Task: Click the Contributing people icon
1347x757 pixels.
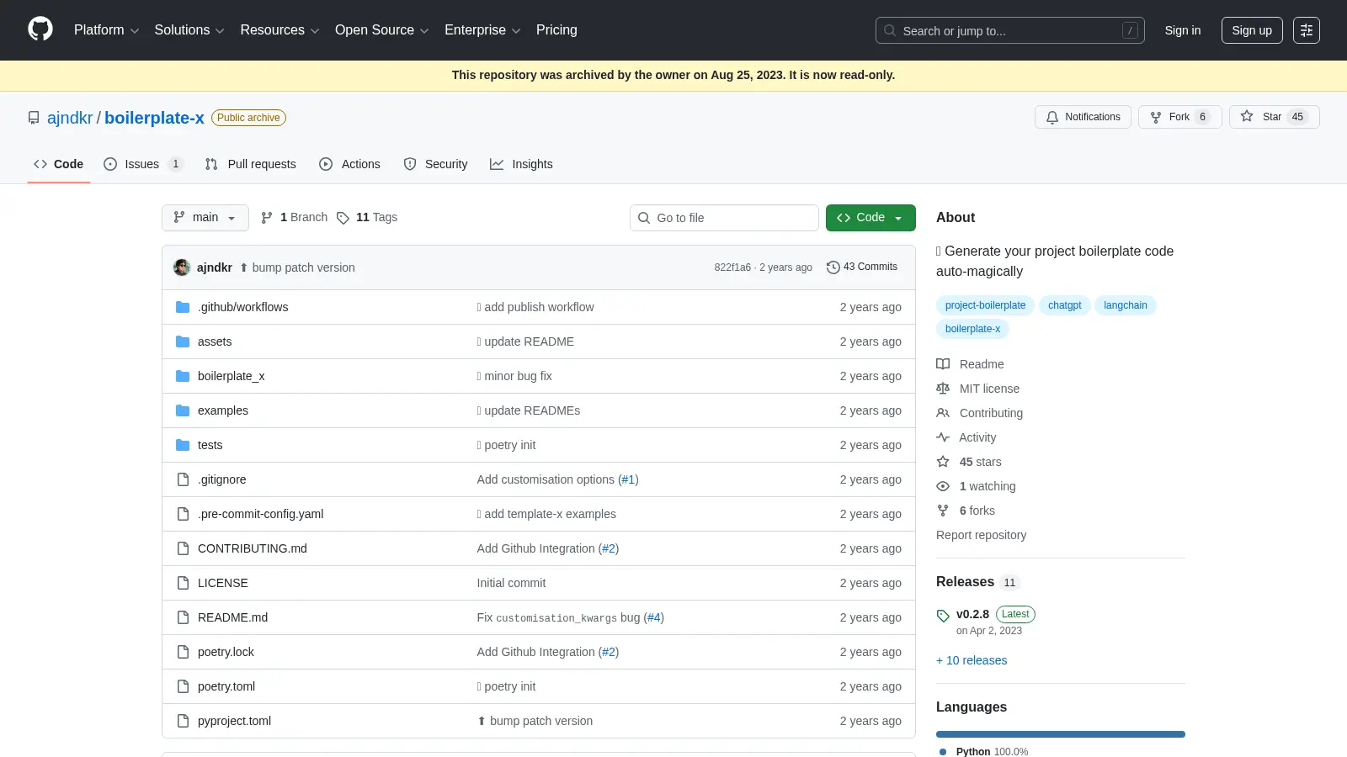Action: 943,413
